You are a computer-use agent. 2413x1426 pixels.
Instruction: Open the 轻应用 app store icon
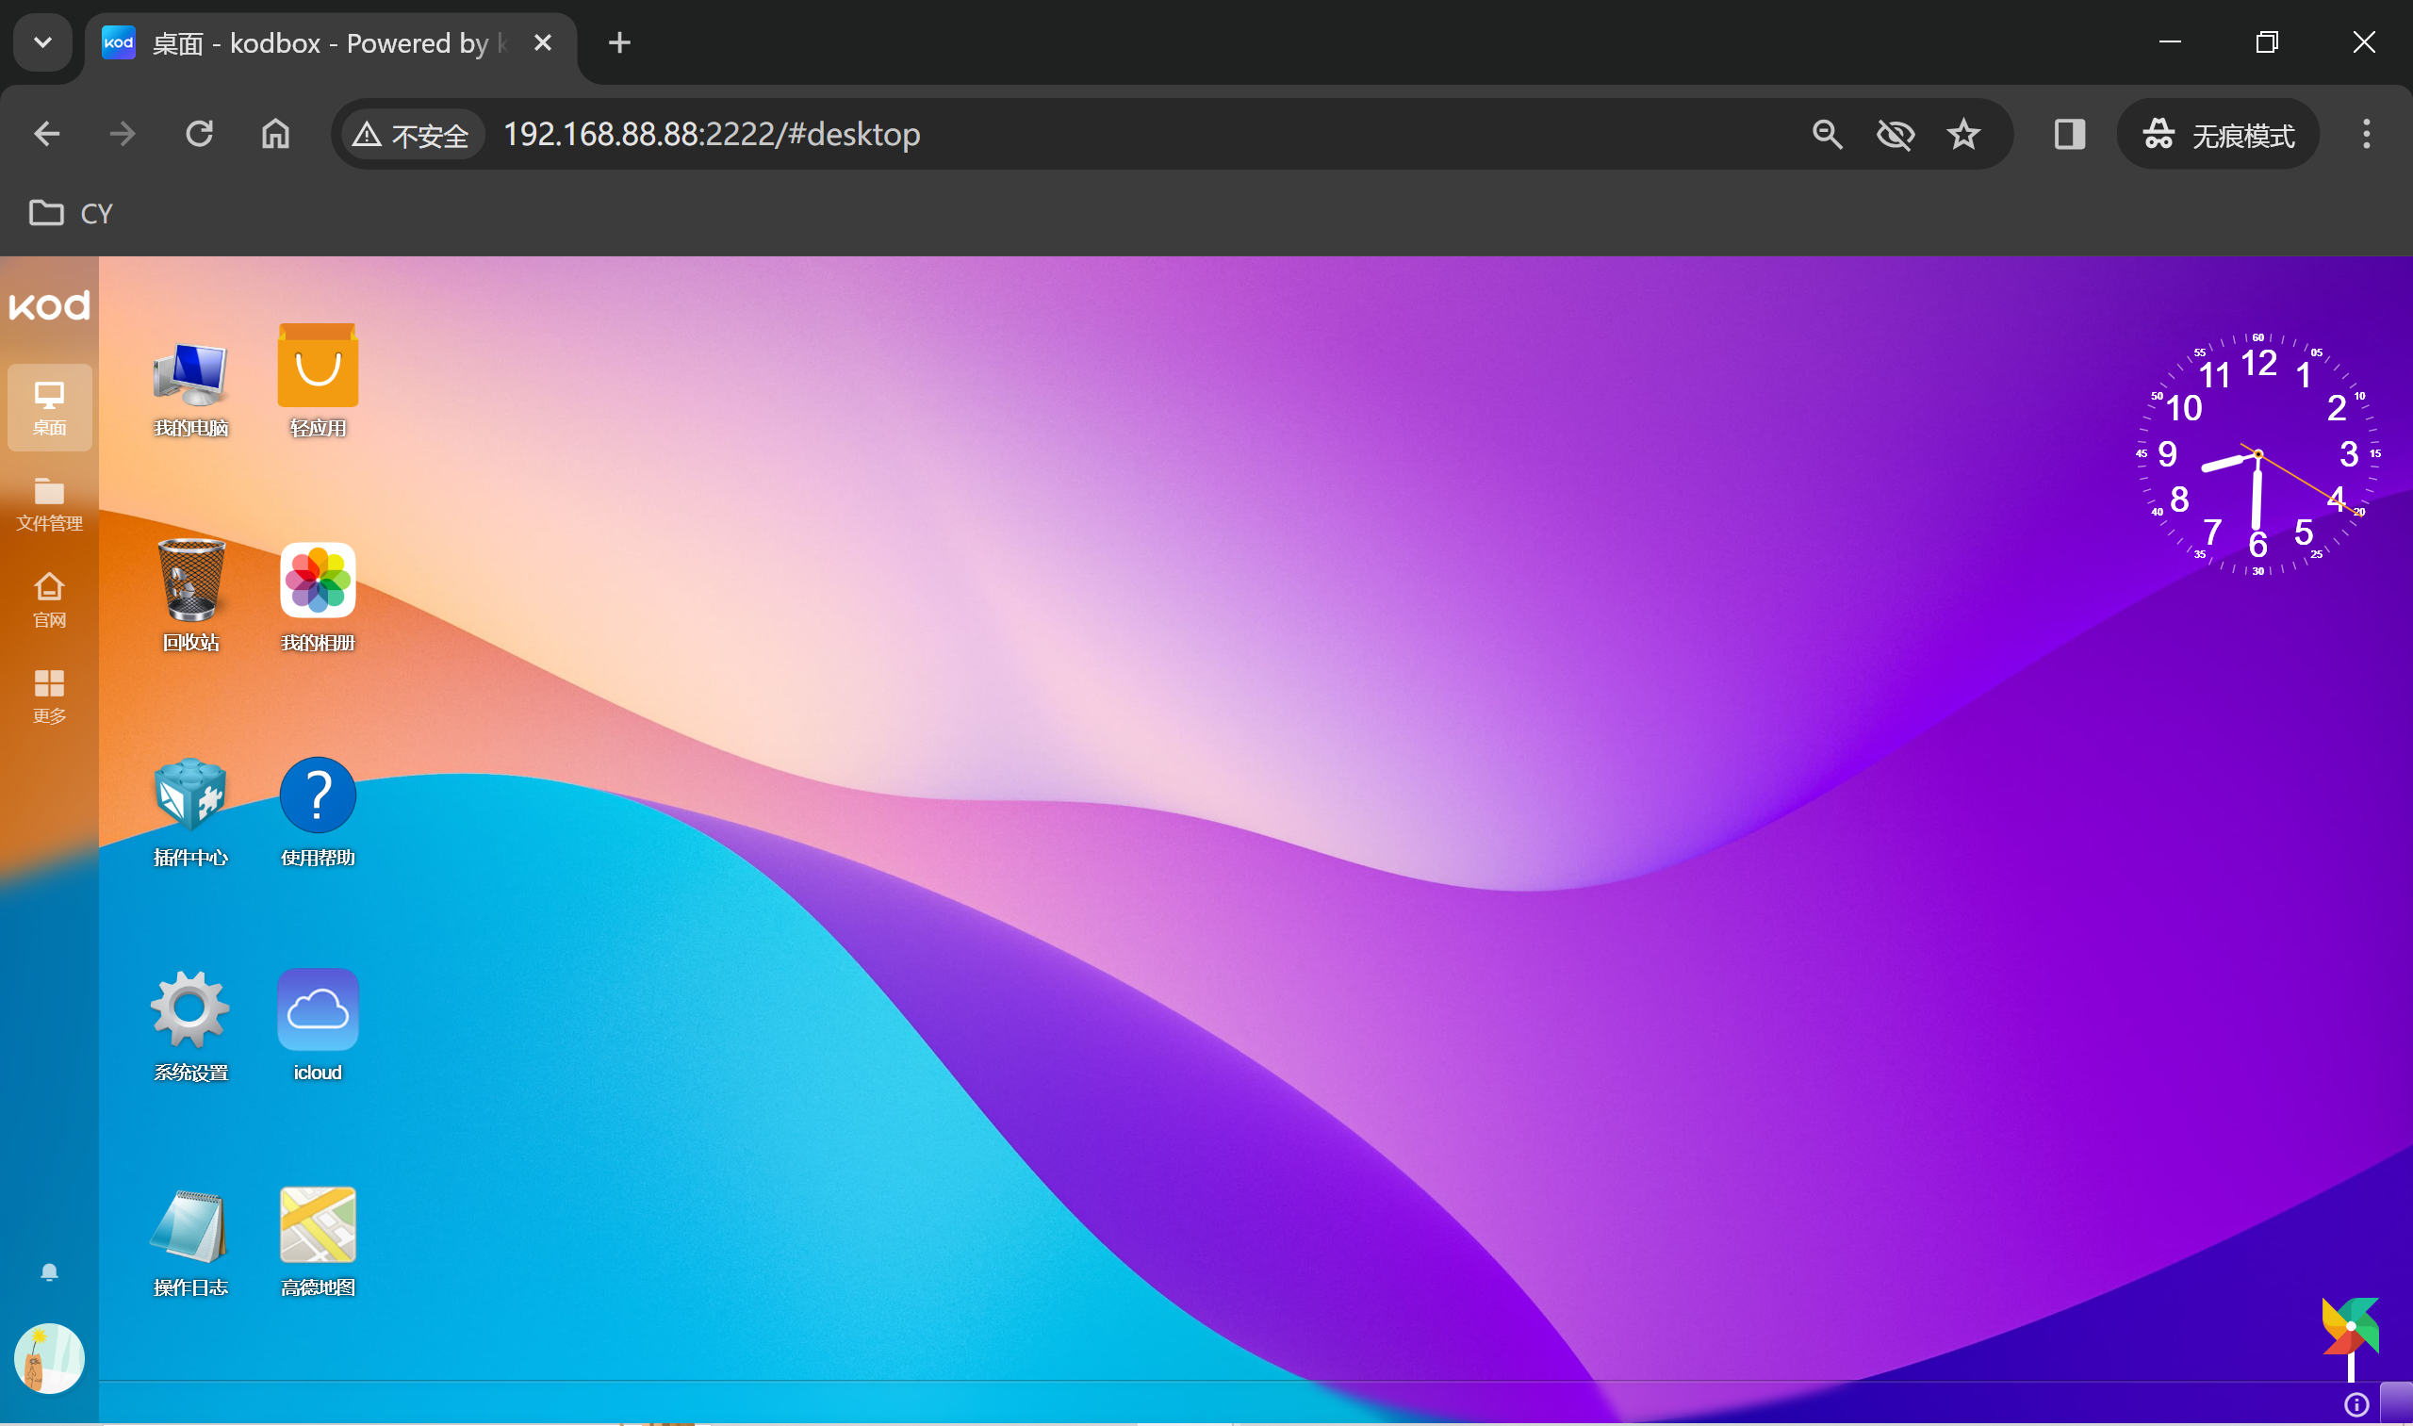[x=318, y=382]
